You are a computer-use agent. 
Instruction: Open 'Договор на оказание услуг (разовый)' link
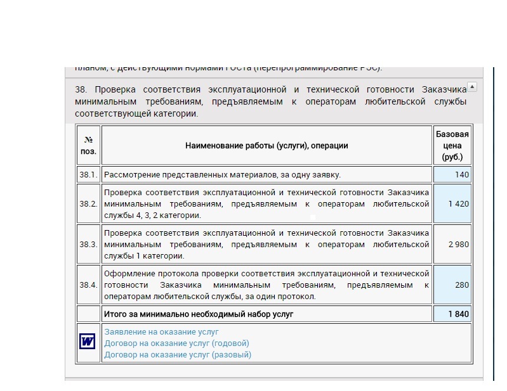178,354
